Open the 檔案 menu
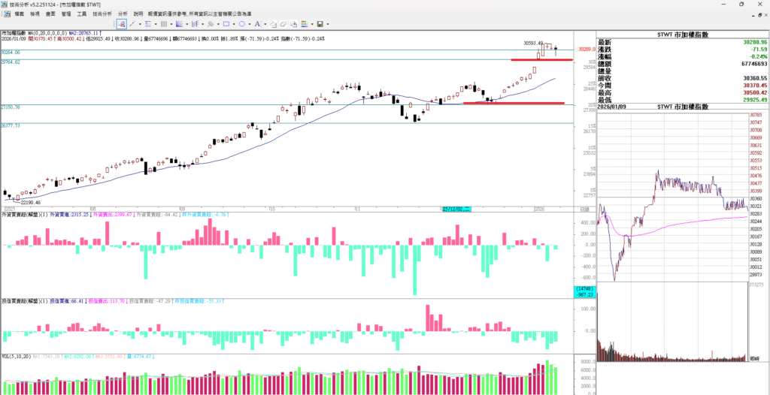Image resolution: width=770 pixels, height=395 pixels. point(19,14)
